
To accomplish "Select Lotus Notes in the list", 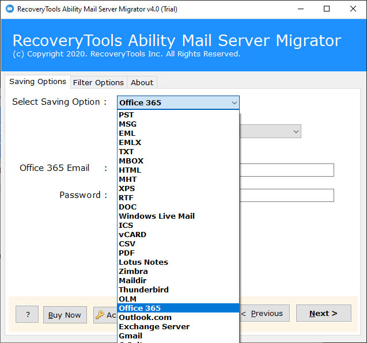I will point(178,262).
